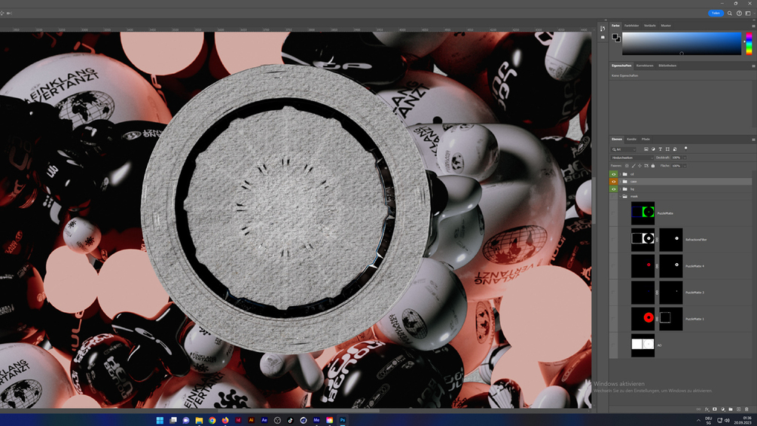
Task: Open the Farbe panel flyout menu
Action: [x=753, y=26]
